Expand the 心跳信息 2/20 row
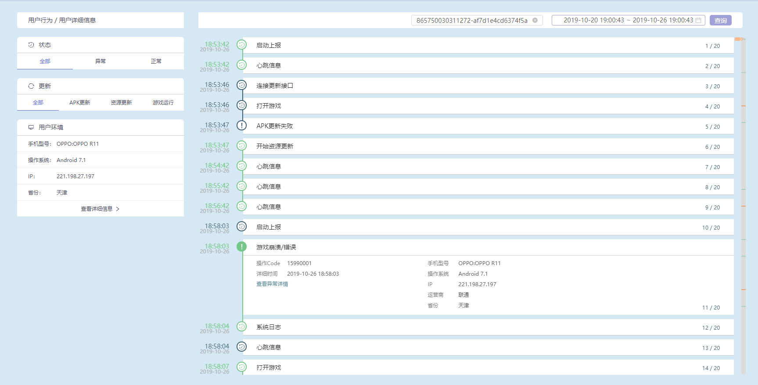This screenshot has width=758, height=385. click(x=488, y=66)
